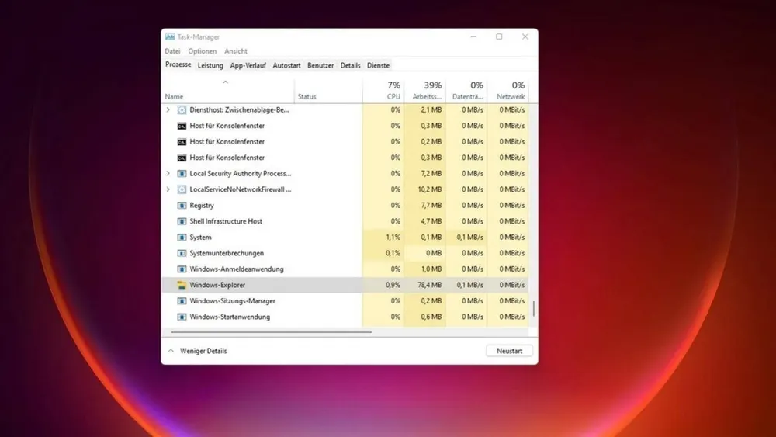Click the Registry process icon
This screenshot has width=776, height=437.
pos(182,206)
